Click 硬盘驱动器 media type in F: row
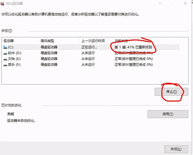The width and height of the screenshot is (193, 155). [x=49, y=64]
